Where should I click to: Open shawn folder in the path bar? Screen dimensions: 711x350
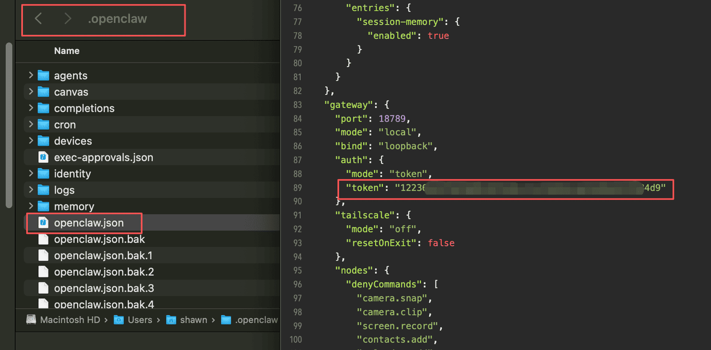[193, 320]
